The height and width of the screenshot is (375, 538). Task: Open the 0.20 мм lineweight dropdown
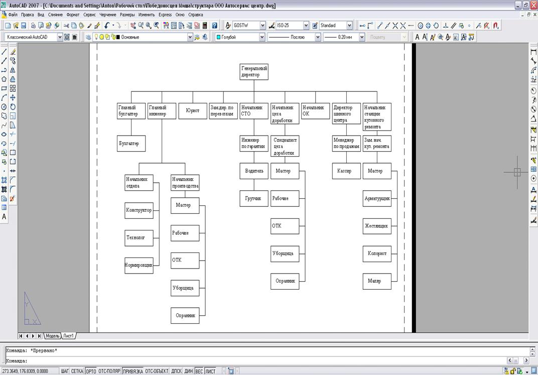click(363, 37)
